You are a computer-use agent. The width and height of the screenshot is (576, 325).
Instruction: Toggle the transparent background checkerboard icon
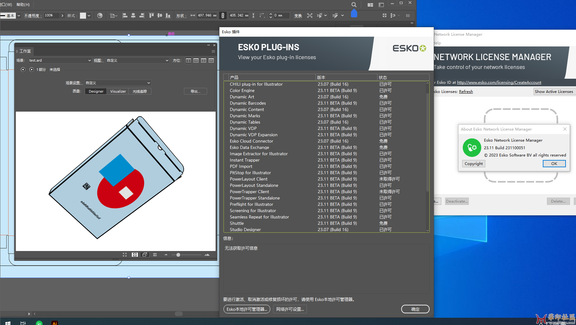(135, 254)
